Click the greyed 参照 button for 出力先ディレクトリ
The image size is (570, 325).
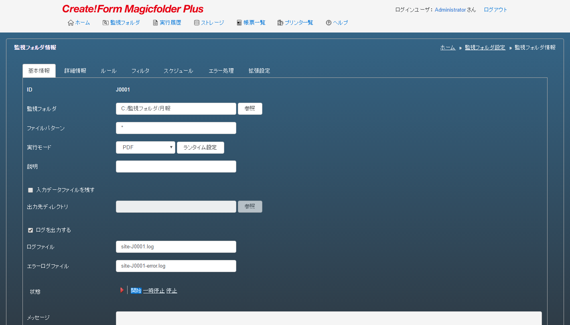pos(250,207)
